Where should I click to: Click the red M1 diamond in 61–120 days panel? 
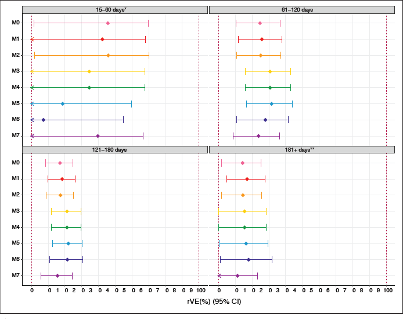coord(262,39)
